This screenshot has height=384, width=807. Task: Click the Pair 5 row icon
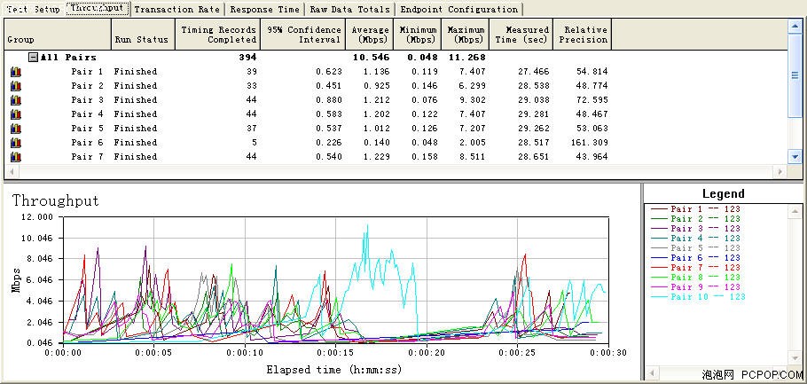coord(15,129)
